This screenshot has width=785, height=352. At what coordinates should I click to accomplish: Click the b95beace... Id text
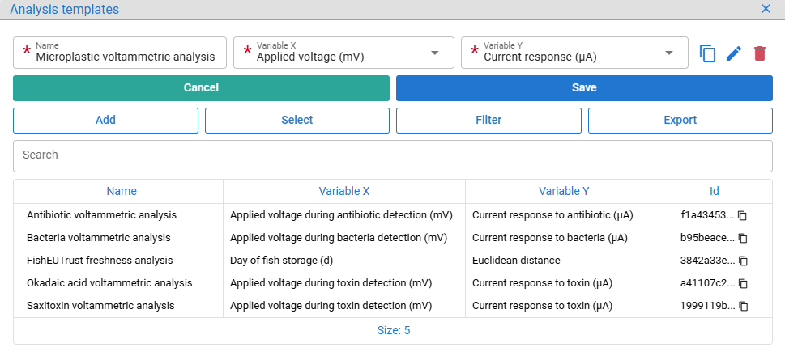(x=707, y=238)
